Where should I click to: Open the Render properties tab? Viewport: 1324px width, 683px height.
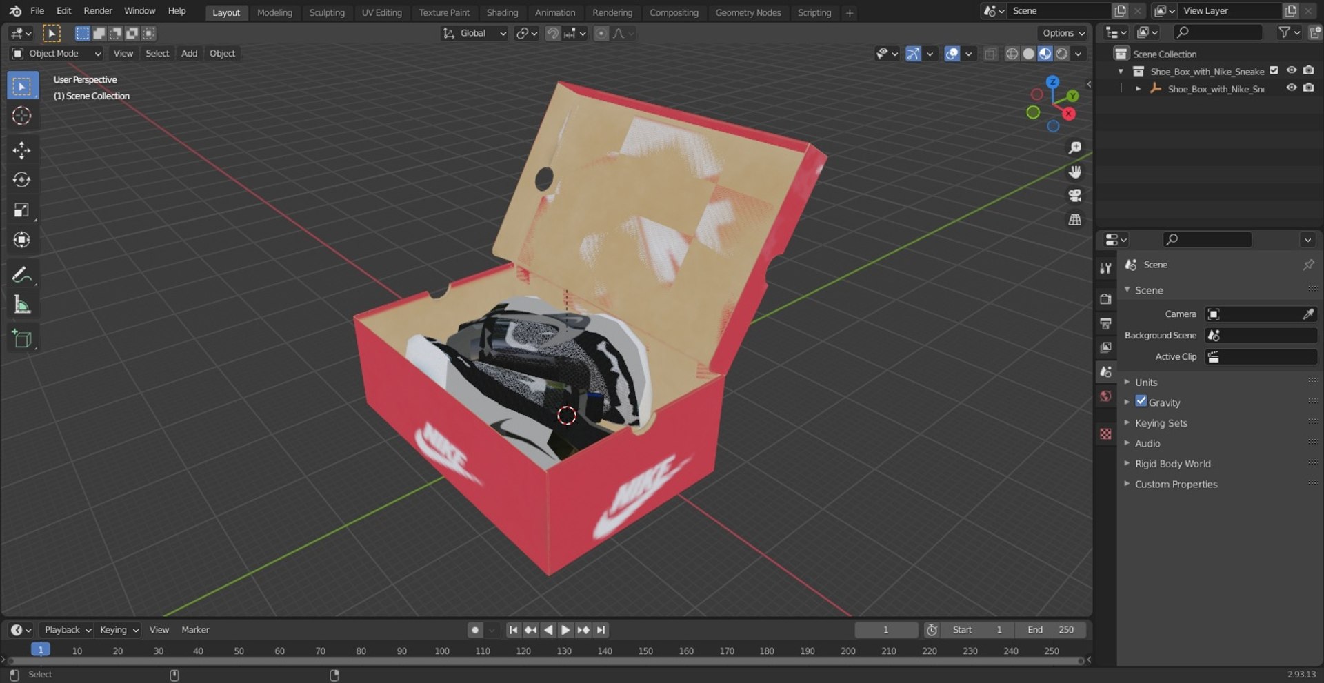click(x=1106, y=298)
